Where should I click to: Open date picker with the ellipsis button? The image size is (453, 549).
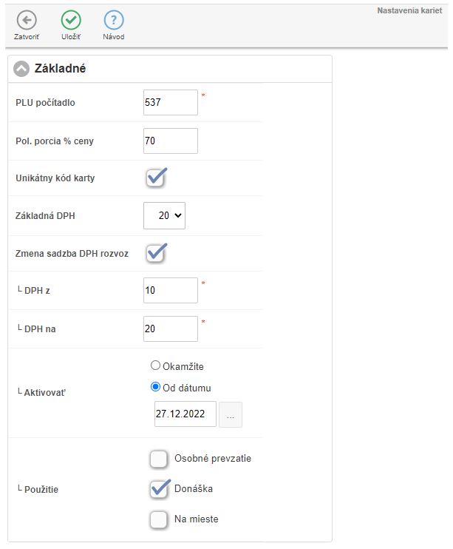[x=231, y=416]
